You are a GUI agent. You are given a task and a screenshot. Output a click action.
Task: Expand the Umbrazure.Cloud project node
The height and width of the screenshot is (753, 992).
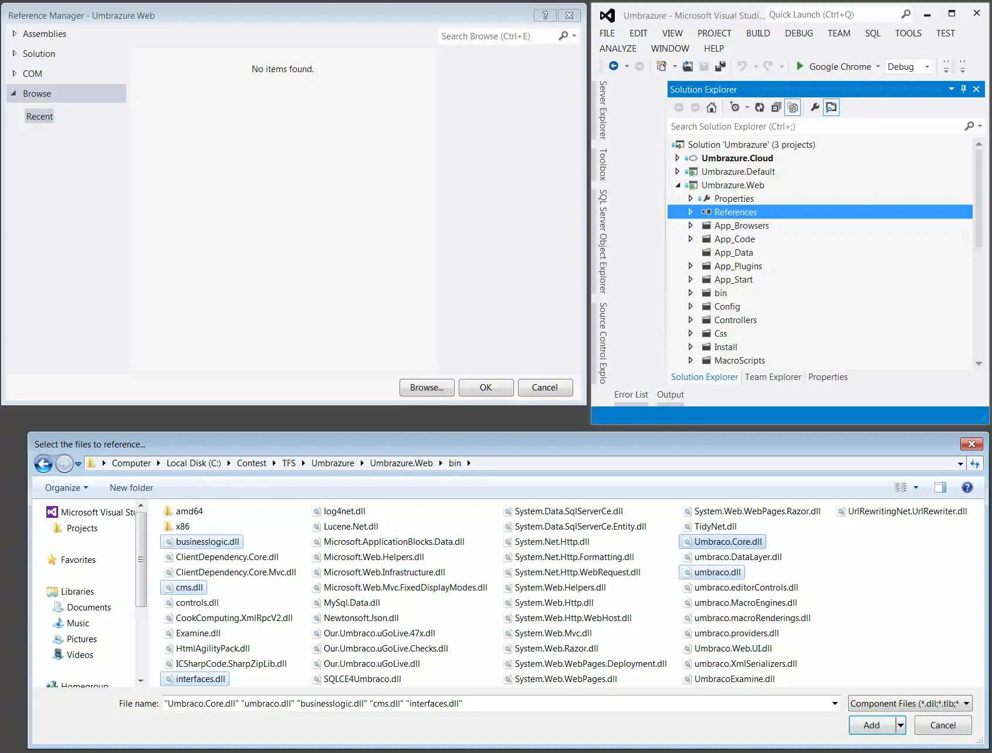[x=678, y=158]
